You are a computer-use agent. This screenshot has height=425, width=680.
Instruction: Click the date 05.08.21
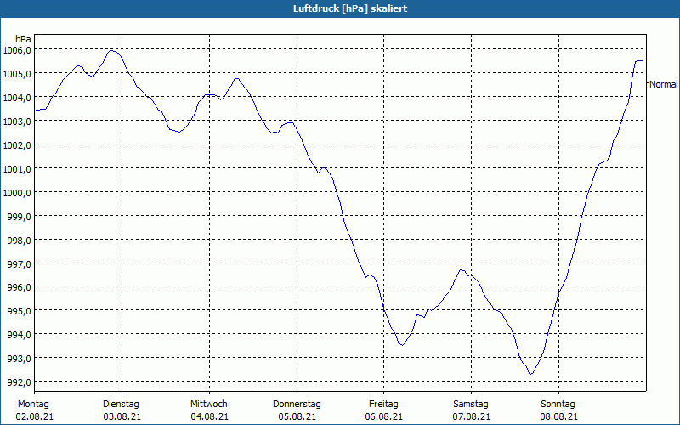(297, 416)
